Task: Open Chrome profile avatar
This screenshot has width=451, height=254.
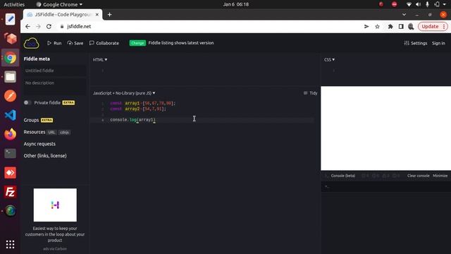Action: tap(411, 27)
